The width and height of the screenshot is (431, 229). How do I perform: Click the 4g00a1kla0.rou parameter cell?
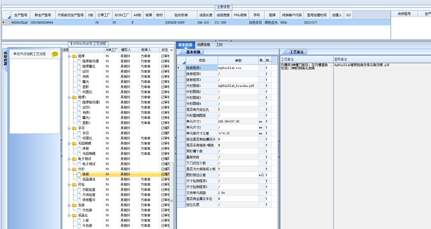pos(238,68)
